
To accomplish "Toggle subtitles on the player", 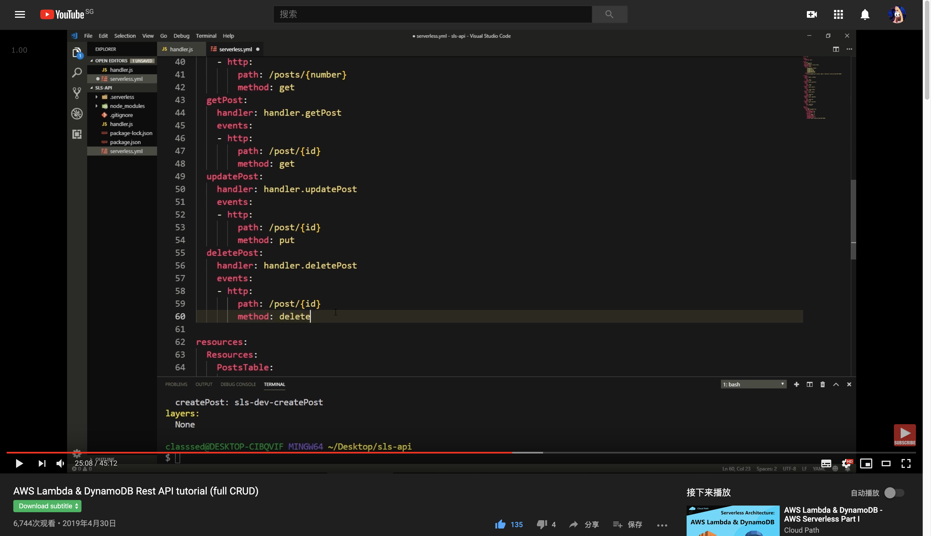I will pyautogui.click(x=826, y=463).
